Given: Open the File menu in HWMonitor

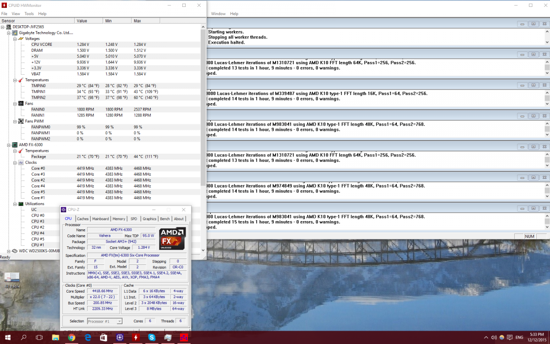Looking at the screenshot, I should [x=4, y=14].
